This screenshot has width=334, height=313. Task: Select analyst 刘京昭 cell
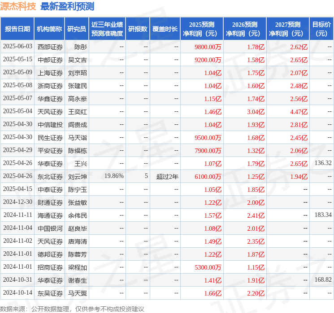pos(77,72)
